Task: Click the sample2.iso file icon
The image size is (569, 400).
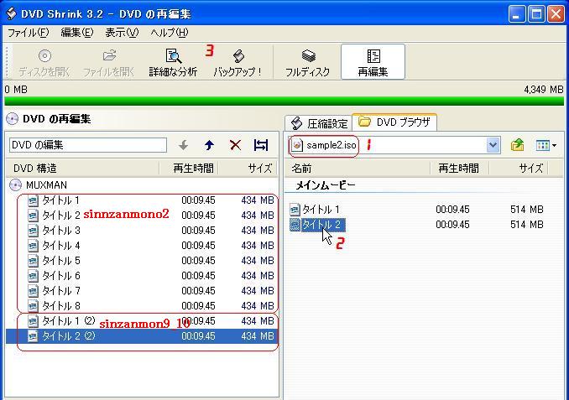Action: click(x=297, y=145)
